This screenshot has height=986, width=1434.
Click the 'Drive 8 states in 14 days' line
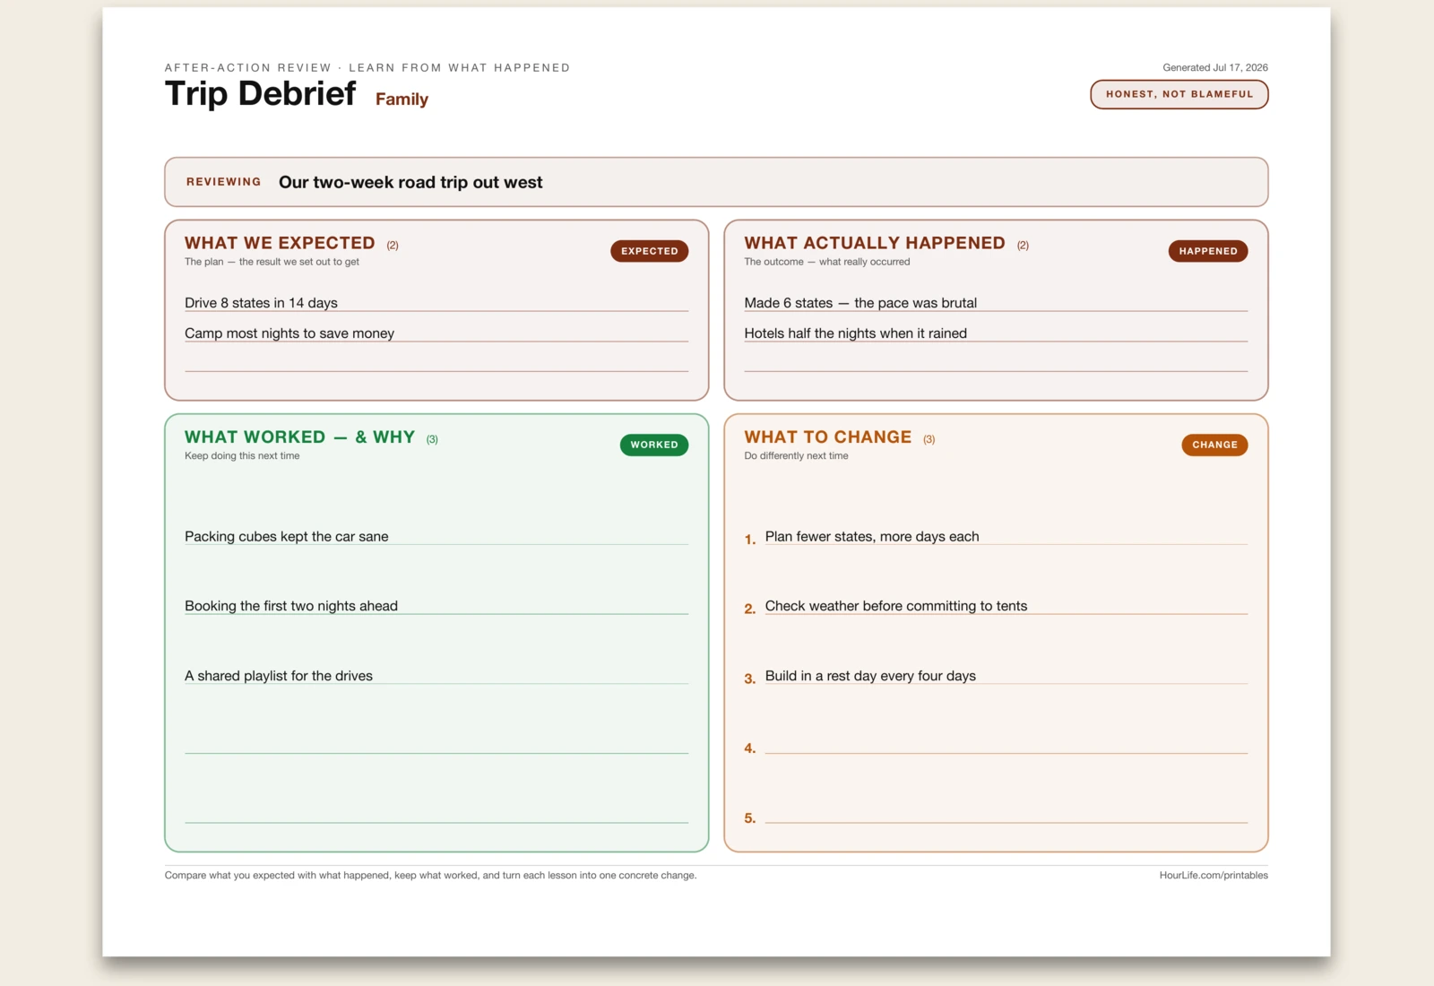click(x=436, y=303)
